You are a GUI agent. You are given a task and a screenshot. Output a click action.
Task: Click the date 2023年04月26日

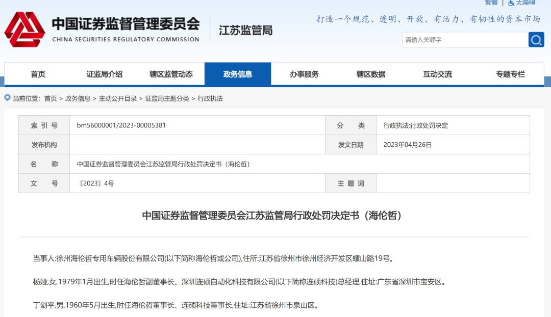[407, 145]
